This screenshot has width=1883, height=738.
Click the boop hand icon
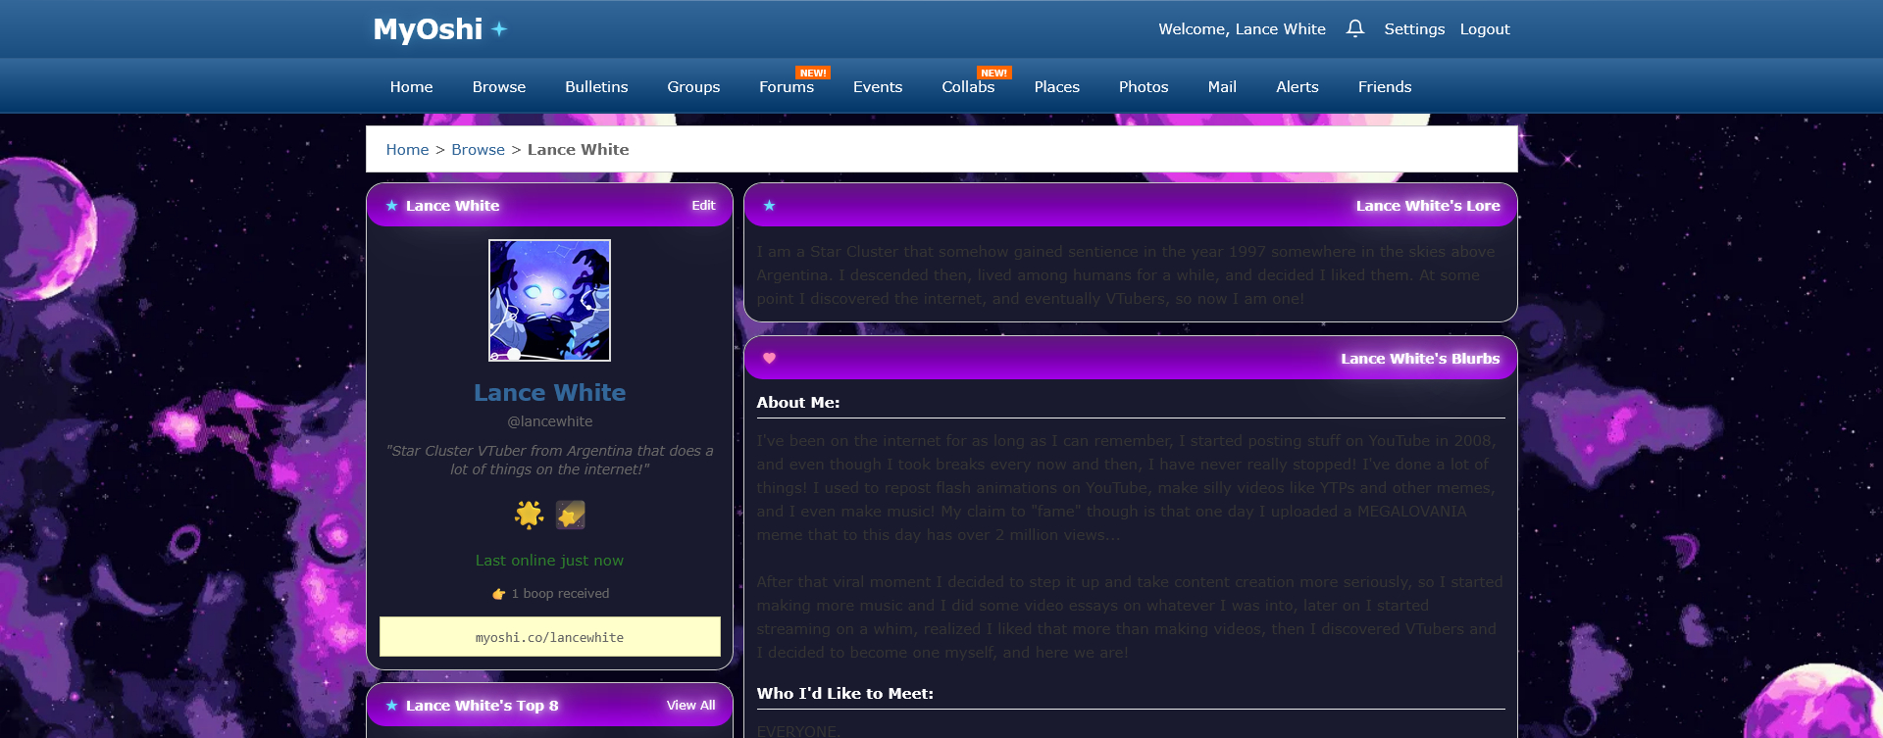click(x=498, y=594)
